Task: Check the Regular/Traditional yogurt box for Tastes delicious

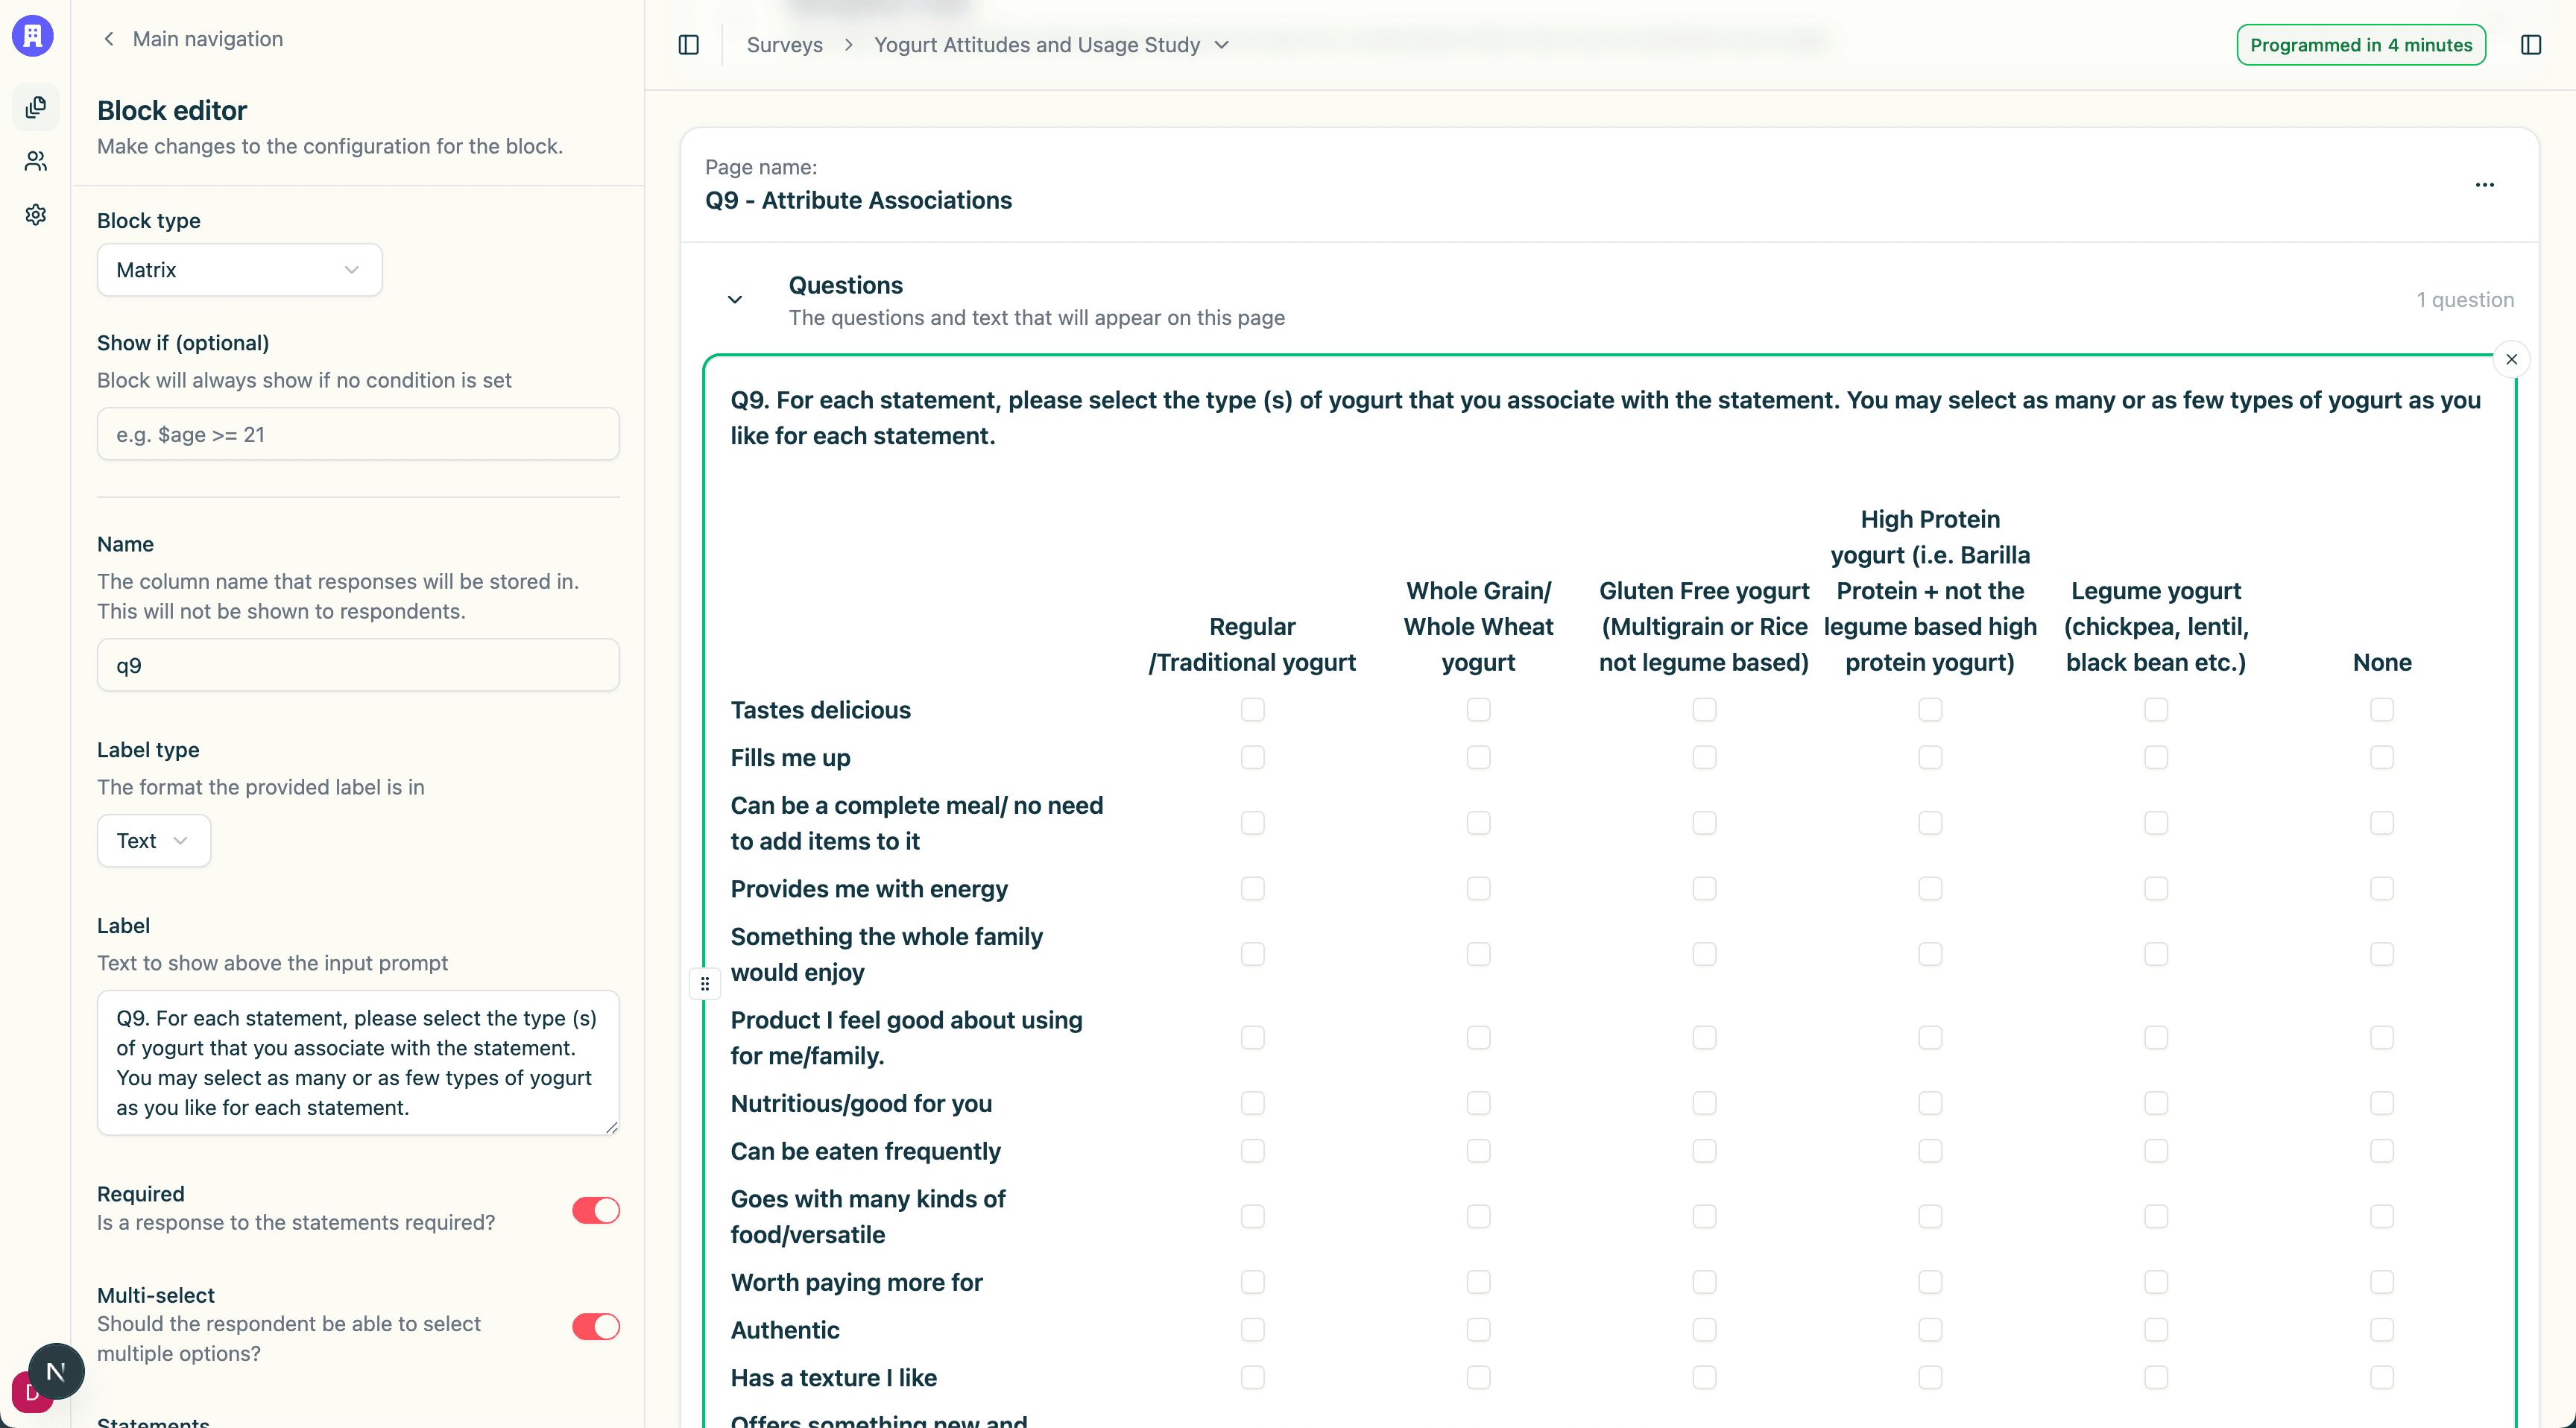Action: pos(1252,710)
